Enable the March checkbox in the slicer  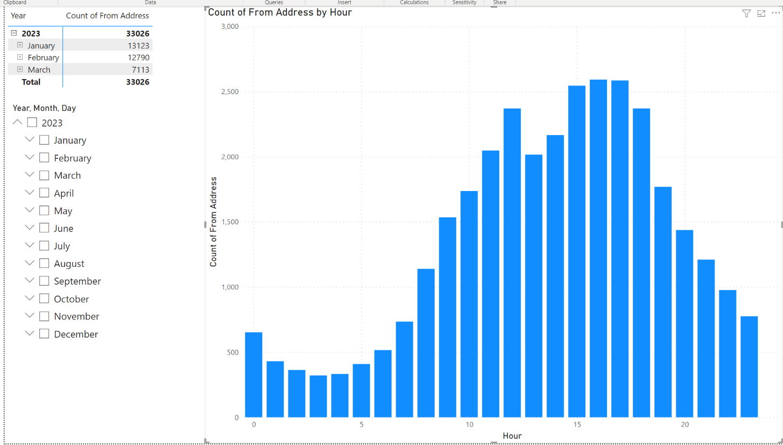(x=44, y=175)
